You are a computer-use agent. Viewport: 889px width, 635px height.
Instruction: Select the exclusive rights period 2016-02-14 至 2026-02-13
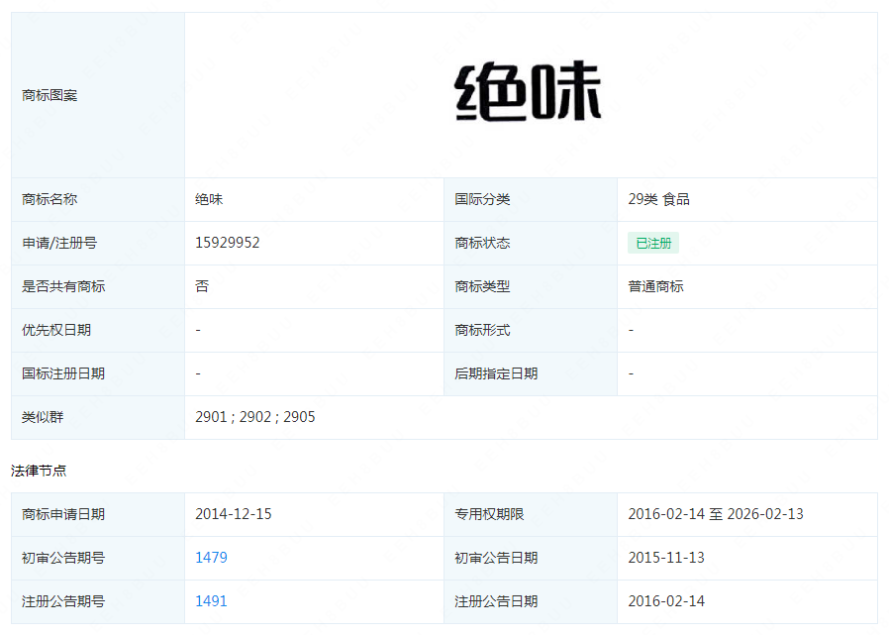(x=716, y=513)
